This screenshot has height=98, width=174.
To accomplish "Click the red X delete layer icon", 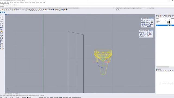I will [x=160, y=17].
